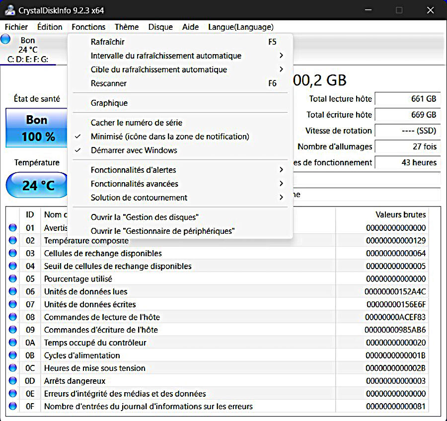Select the Arrêts dangereux attribute name
The height and width of the screenshot is (421, 447).
[74, 381]
